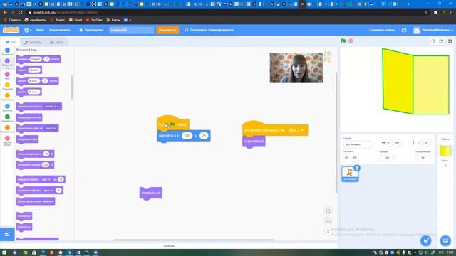The height and width of the screenshot is (256, 456).
Task: Select the stage backdrop thumbnail
Action: 445,151
